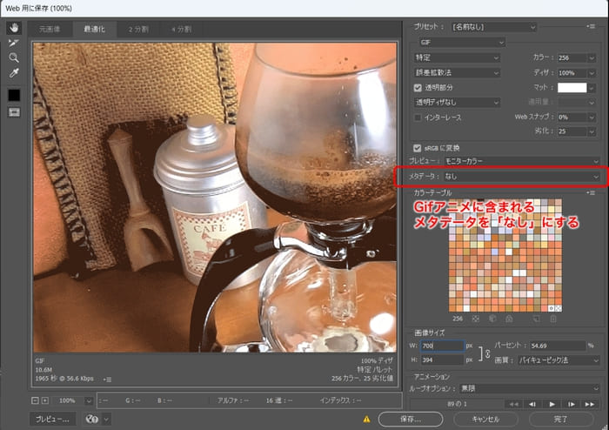Select the Zoom tool
Image resolution: width=609 pixels, height=430 pixels.
coord(14,57)
